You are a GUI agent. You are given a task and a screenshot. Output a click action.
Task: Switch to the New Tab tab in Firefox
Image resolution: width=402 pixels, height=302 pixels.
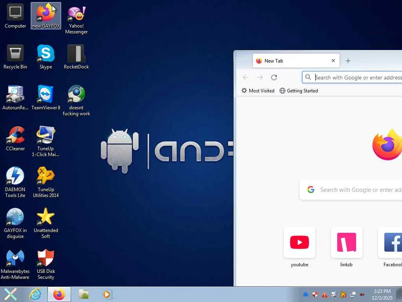pos(296,61)
